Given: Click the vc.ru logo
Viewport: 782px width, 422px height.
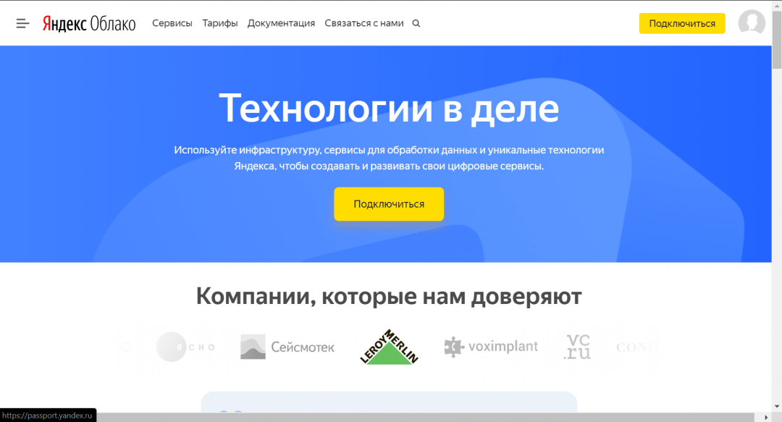Looking at the screenshot, I should [x=578, y=347].
